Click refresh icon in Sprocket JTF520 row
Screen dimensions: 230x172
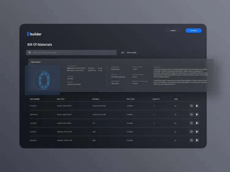click(x=191, y=132)
